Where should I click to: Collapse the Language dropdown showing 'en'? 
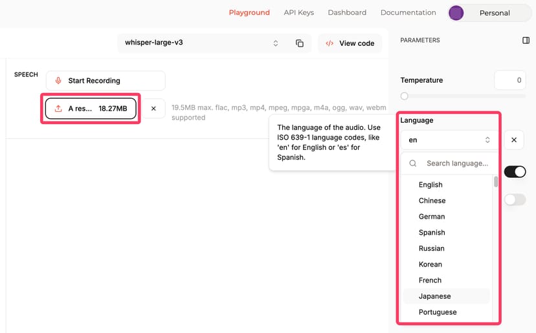click(449, 140)
